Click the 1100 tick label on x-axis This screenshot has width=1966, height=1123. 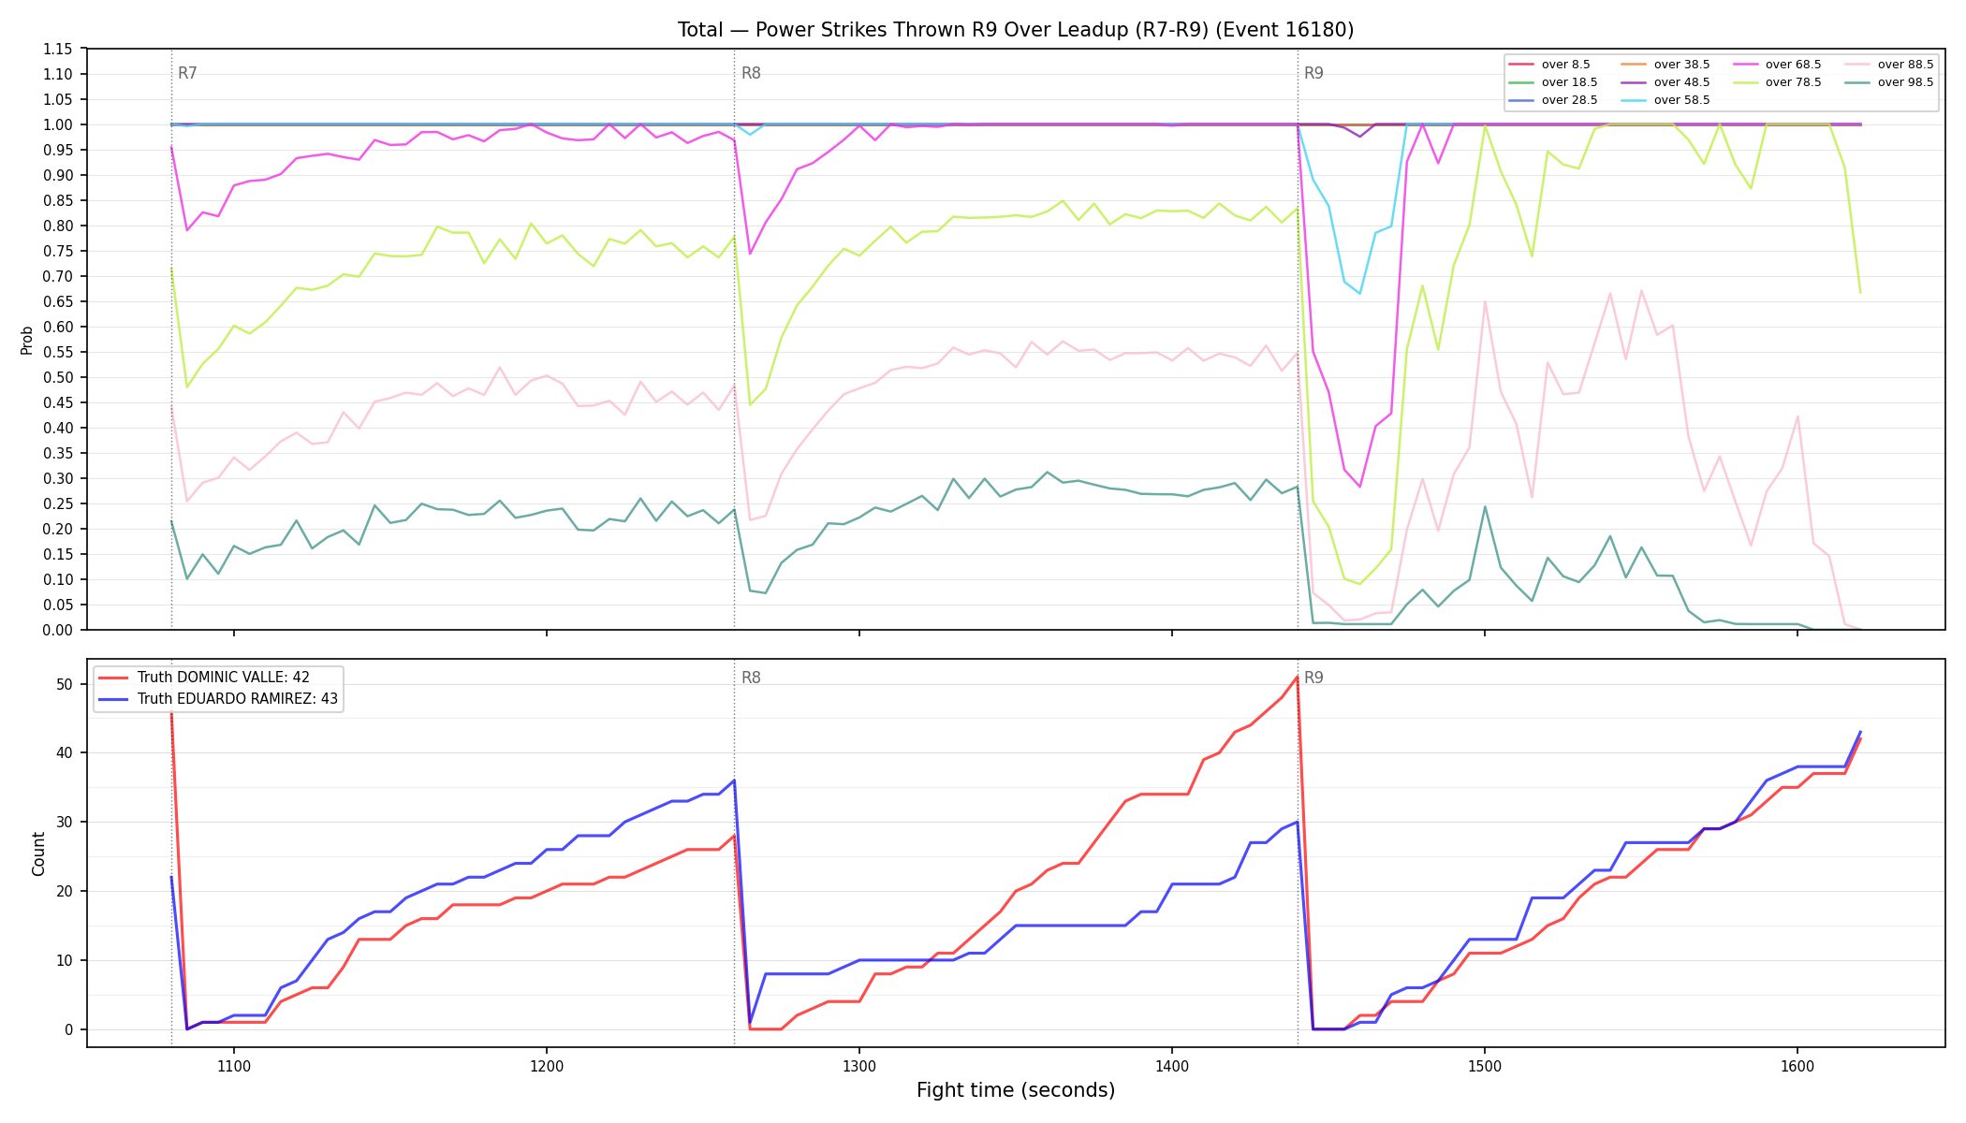click(234, 1065)
